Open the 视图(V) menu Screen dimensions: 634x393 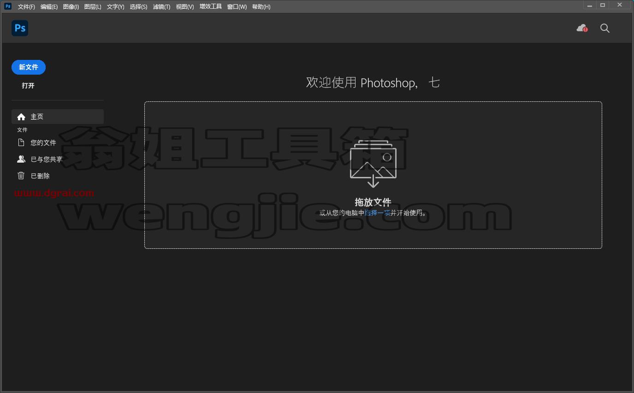(185, 6)
